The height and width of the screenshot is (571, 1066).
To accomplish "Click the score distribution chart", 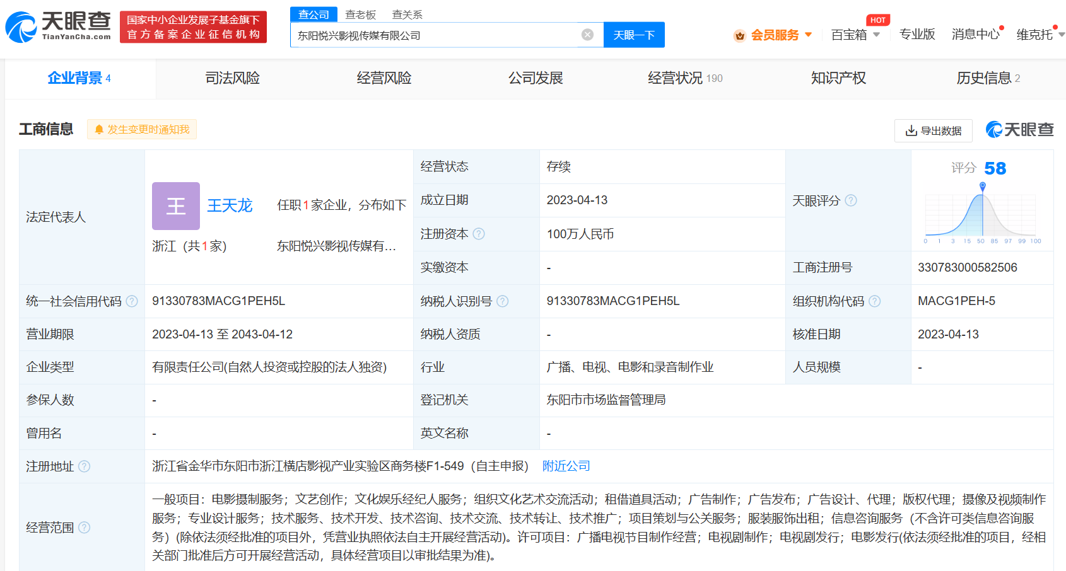I will [x=983, y=213].
